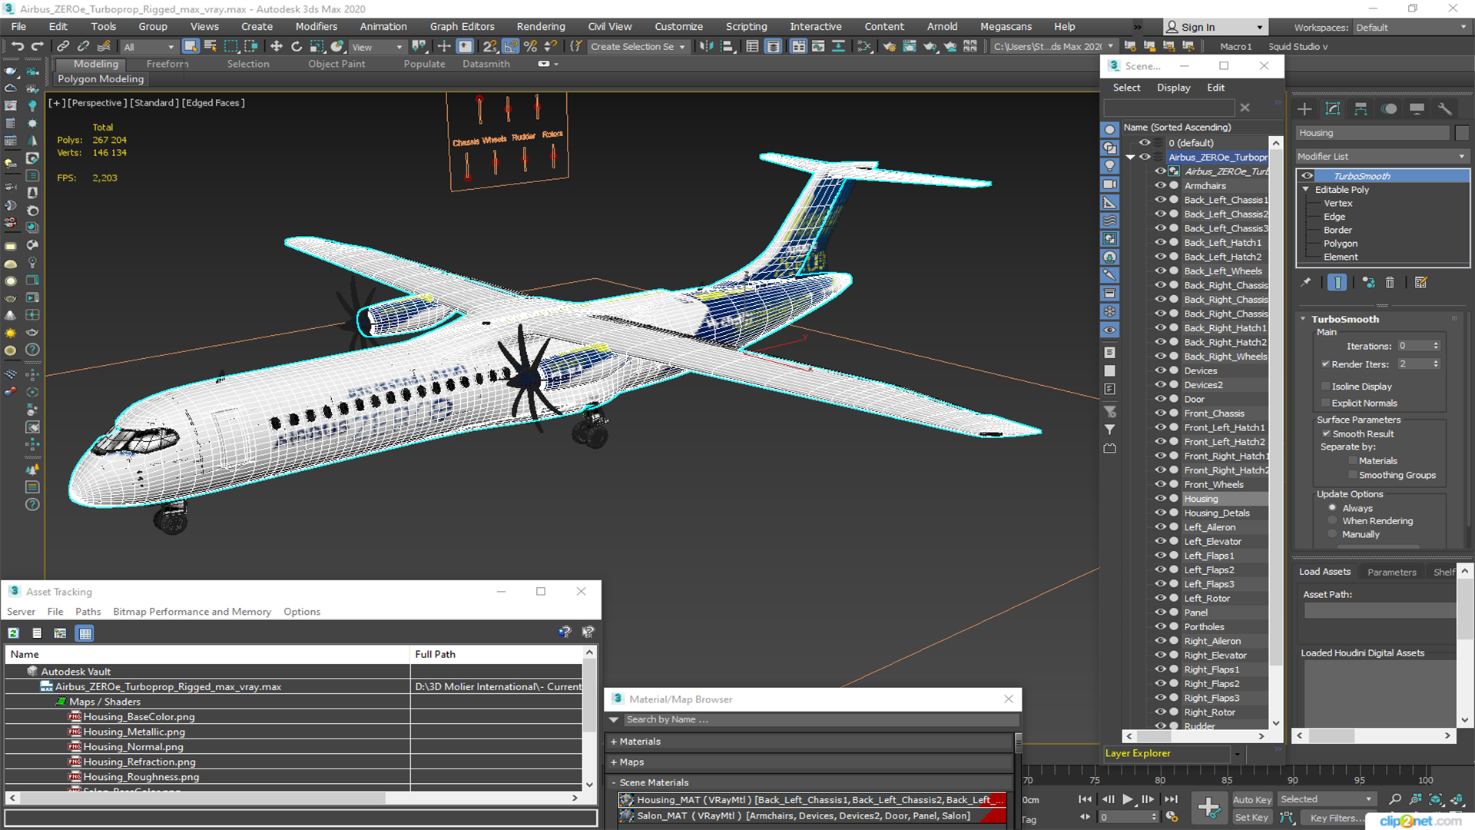
Task: Select the Move tool in main toolbar
Action: click(x=277, y=47)
